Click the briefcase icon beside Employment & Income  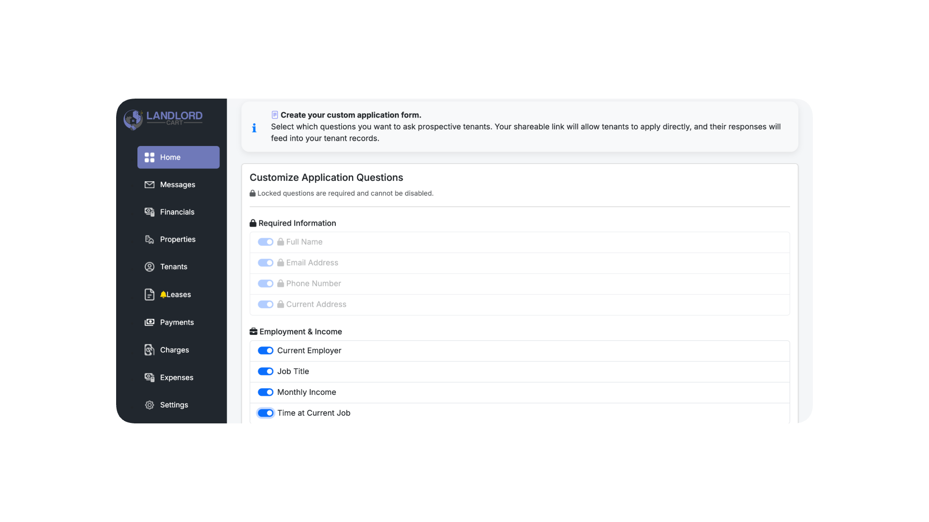253,332
